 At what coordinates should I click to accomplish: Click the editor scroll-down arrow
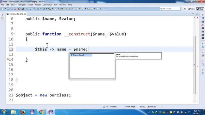(195, 102)
